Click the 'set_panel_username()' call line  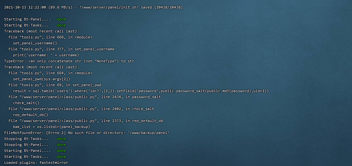[x=35, y=43]
